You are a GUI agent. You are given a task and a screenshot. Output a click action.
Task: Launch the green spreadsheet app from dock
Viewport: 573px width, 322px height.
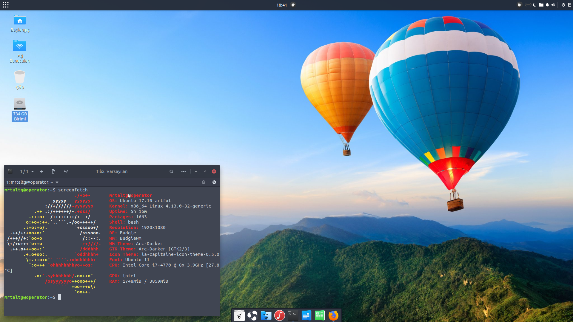coord(320,315)
